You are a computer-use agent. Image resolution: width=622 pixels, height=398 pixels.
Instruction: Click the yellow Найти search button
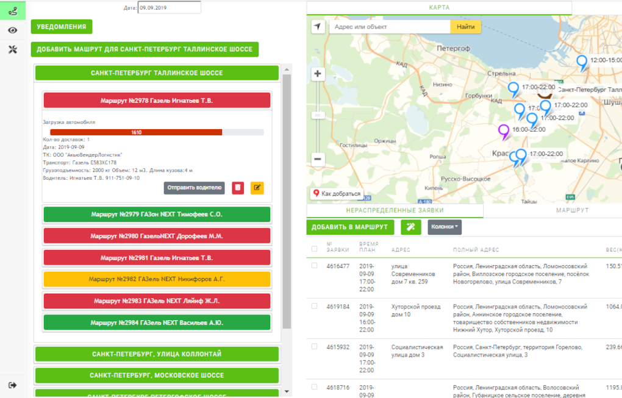pos(466,27)
